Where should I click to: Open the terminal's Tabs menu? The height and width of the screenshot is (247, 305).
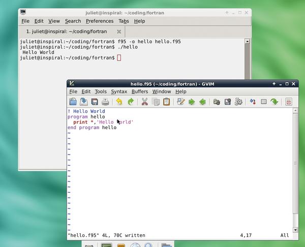coord(124,21)
